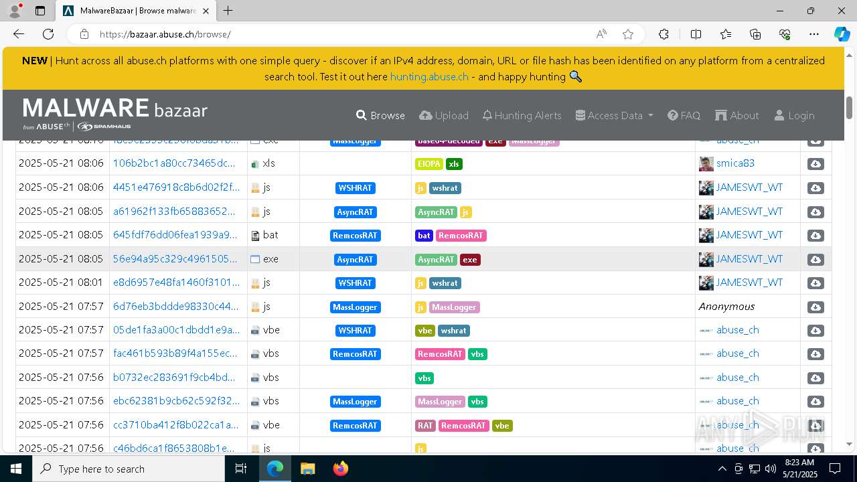Download the sample e8d6957e48fa1460f3101

click(815, 283)
